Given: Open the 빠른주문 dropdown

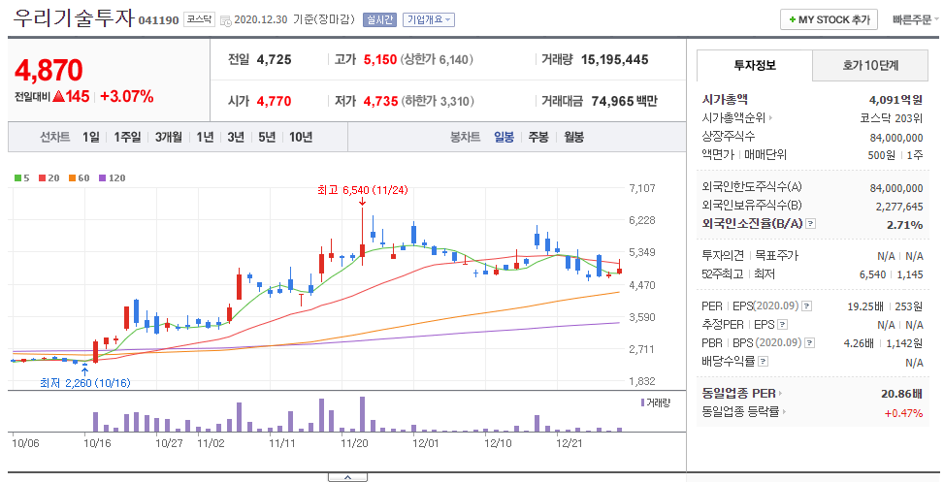Looking at the screenshot, I should [915, 19].
